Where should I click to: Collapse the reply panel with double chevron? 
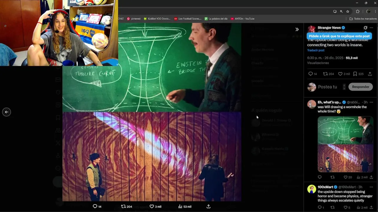point(297,29)
